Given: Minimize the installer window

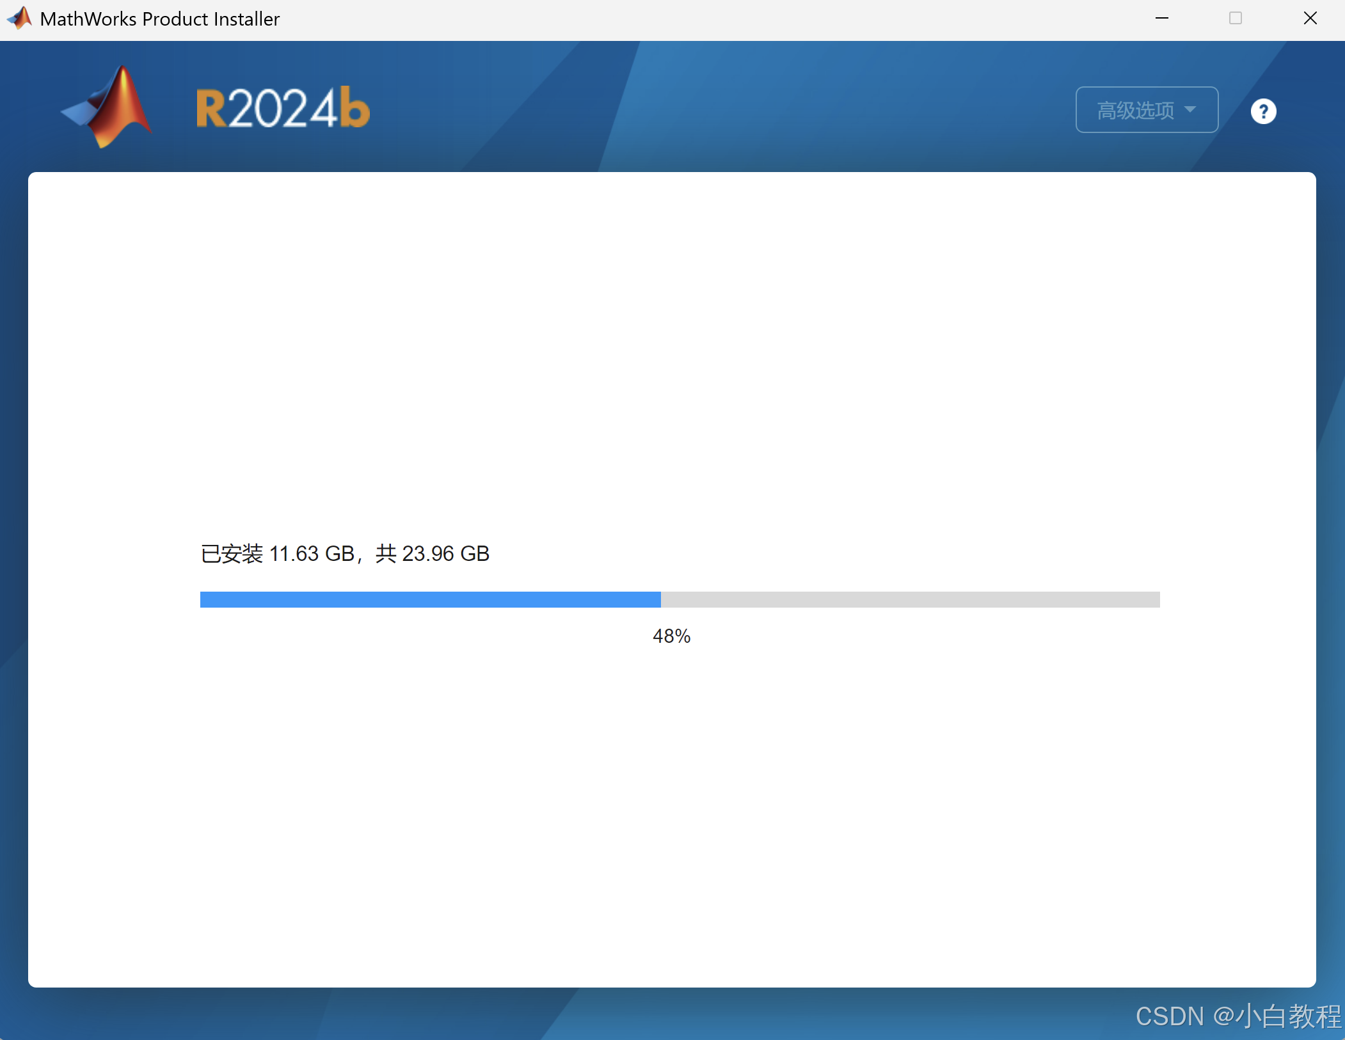Looking at the screenshot, I should coord(1162,18).
